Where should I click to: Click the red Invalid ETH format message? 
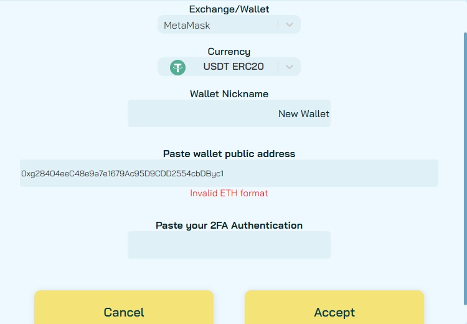(x=229, y=193)
